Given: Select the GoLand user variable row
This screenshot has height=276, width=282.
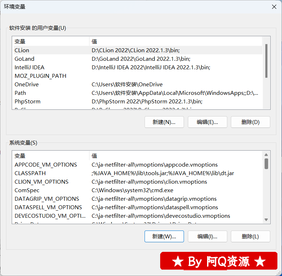Looking at the screenshot, I should (x=138, y=59).
